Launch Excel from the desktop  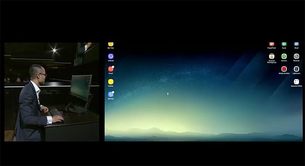(284, 44)
